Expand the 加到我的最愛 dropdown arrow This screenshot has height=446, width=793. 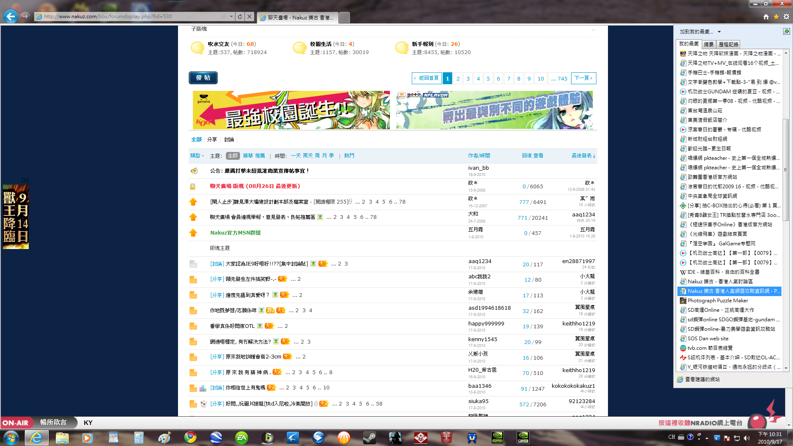(x=719, y=32)
